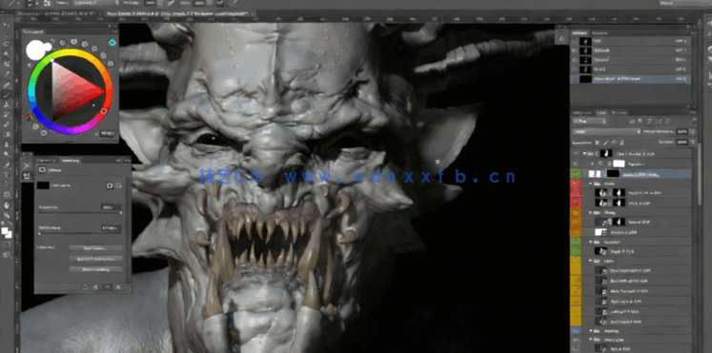712x353 pixels.
Task: Collapse the orange-tagged layer group
Action: coord(591,212)
